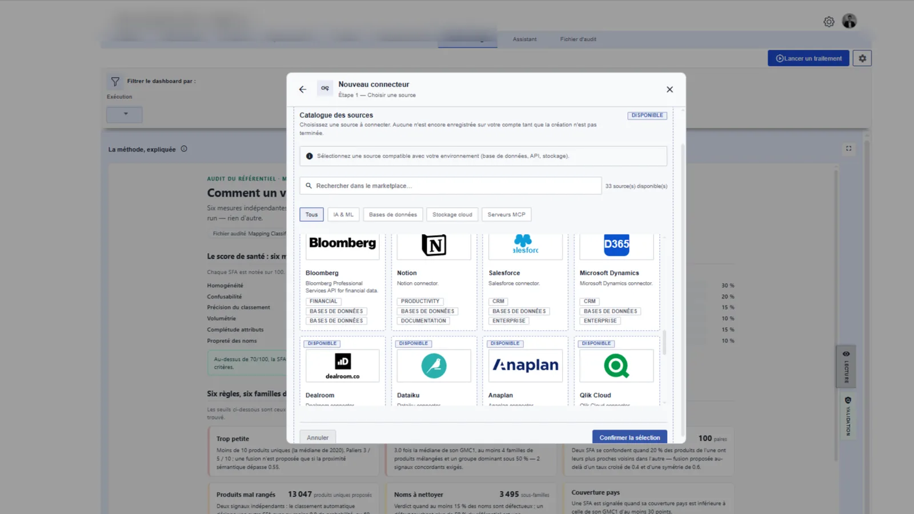This screenshot has height=514, width=914.
Task: Click the Bloomberg card title
Action: (322, 273)
